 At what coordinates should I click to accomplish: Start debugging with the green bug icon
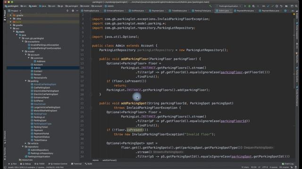[249, 6]
